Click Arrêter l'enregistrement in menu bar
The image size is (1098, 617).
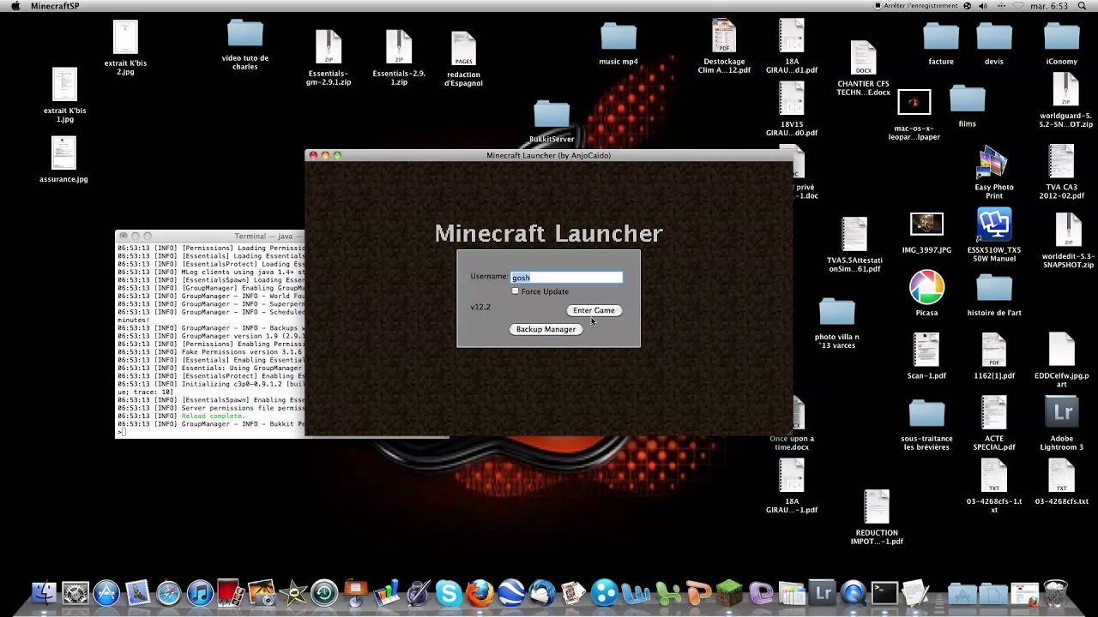tap(916, 6)
